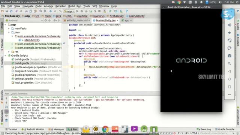Viewport: 240px width, 135px height.
Task: Open the Build menu
Action: [x=71, y=6]
